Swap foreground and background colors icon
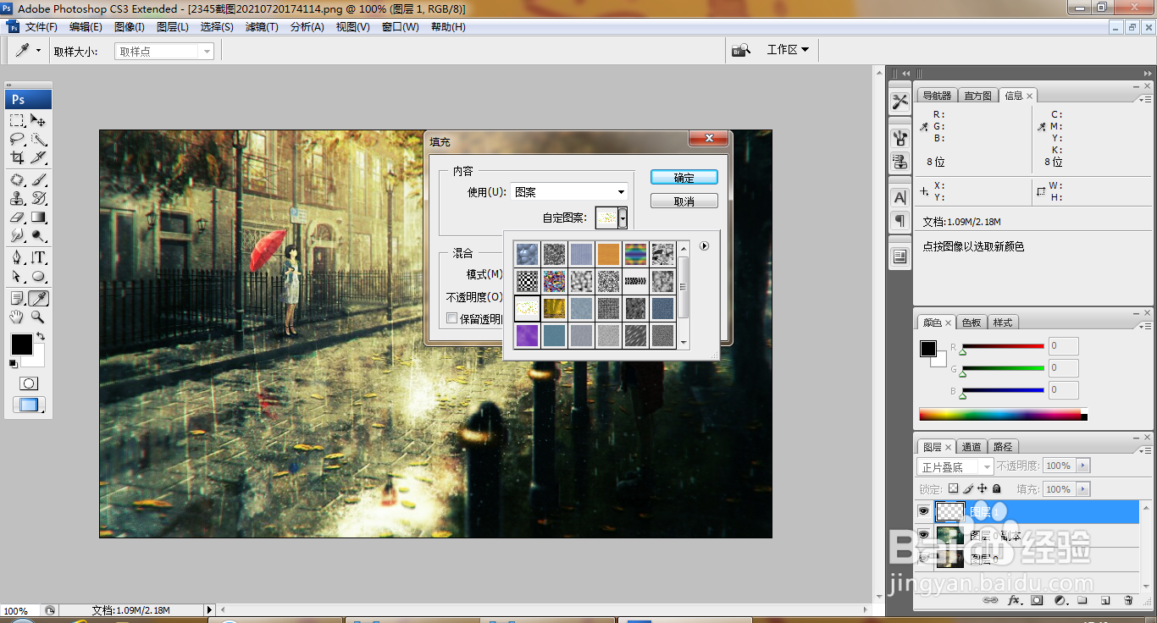The height and width of the screenshot is (623, 1157). (x=41, y=336)
